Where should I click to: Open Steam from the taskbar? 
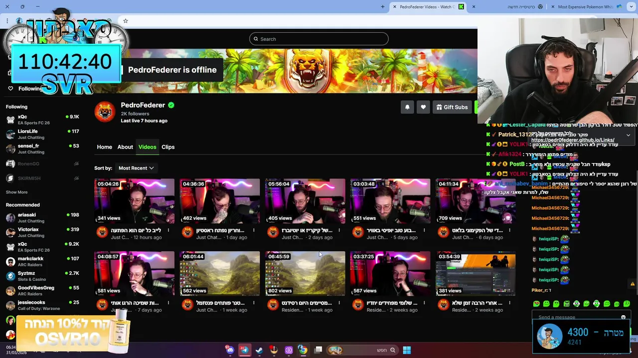coord(259,350)
